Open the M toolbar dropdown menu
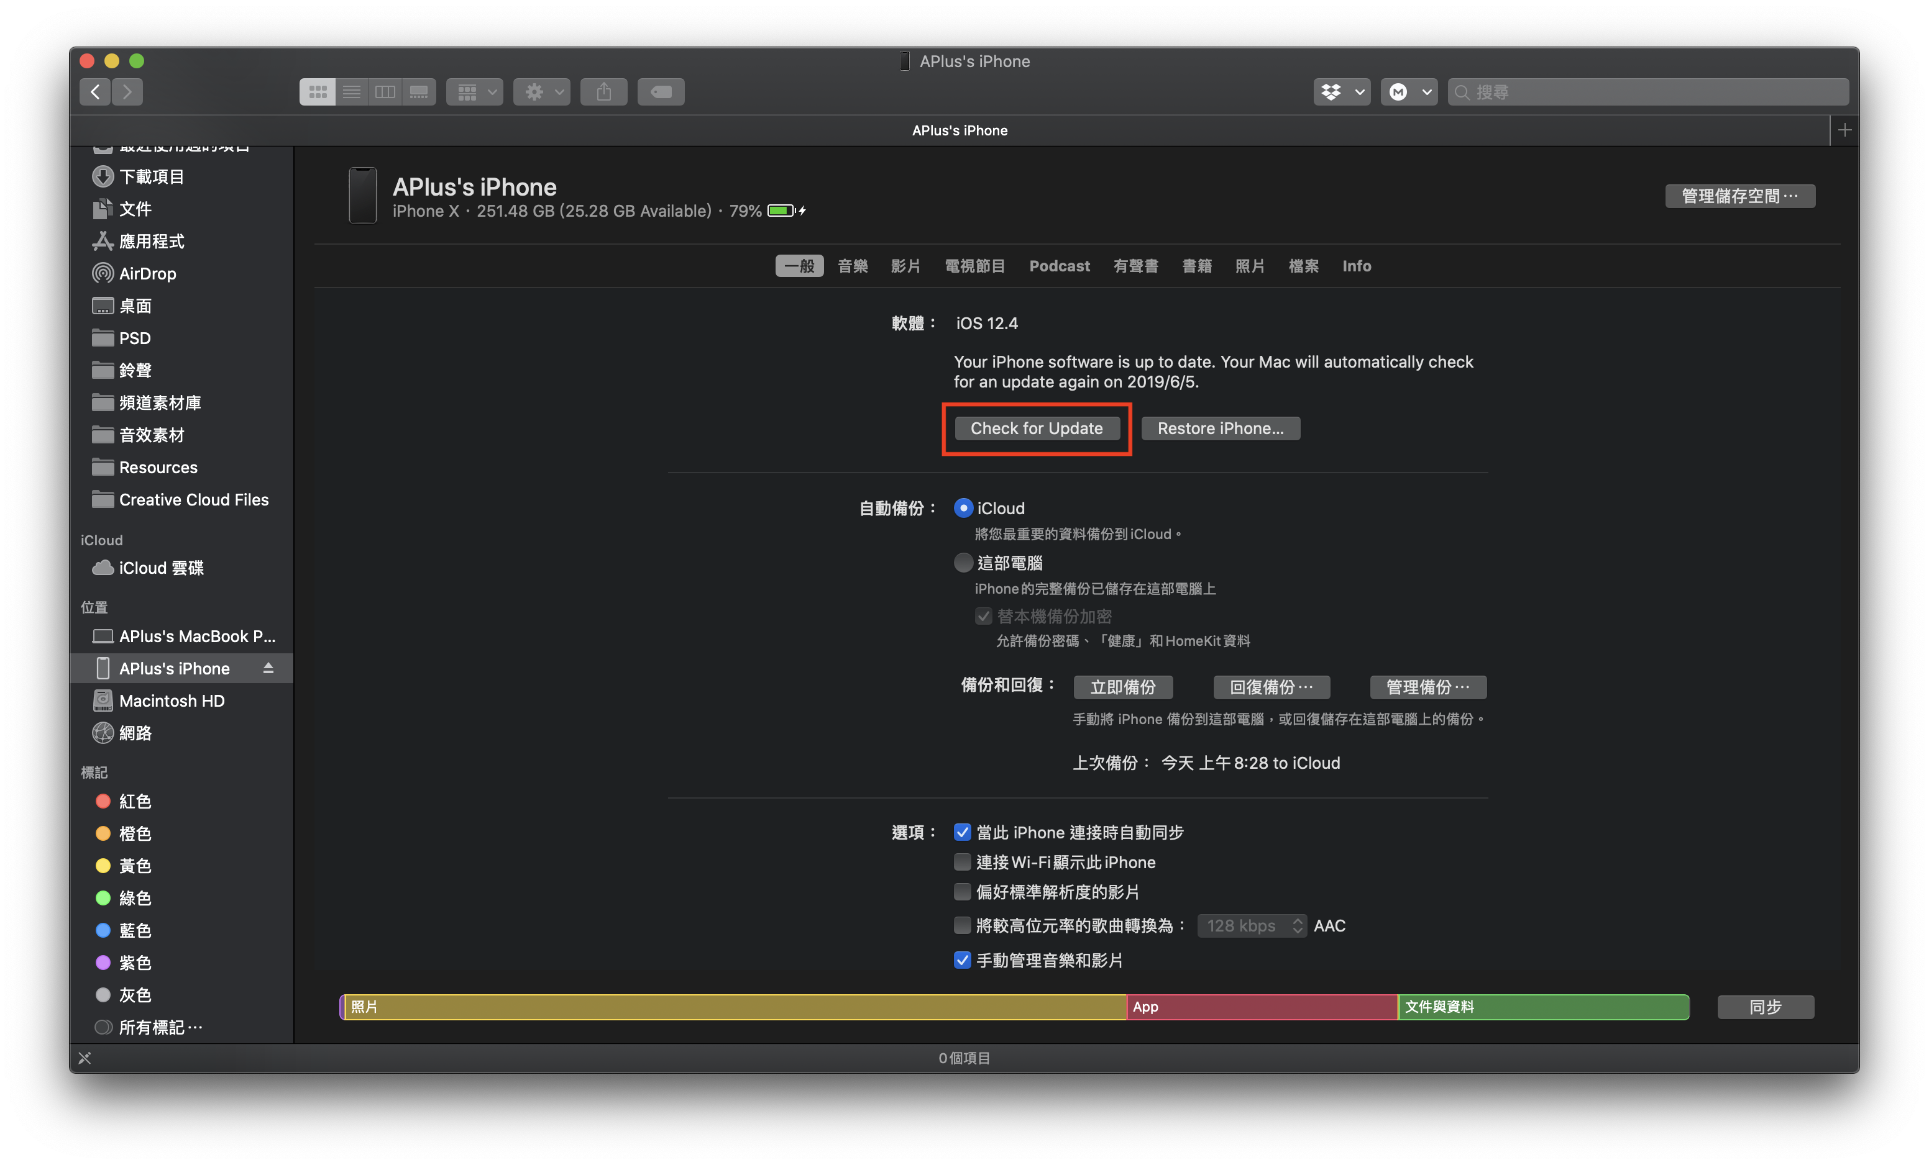 pos(1409,93)
